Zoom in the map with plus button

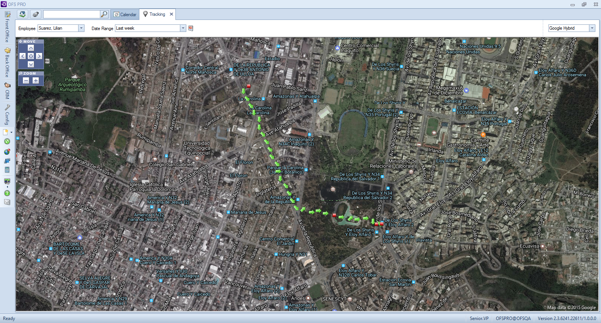36,80
